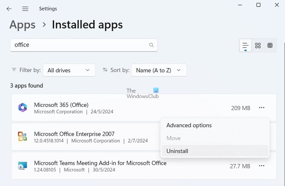Choose Advanced options from context menu

189,125
